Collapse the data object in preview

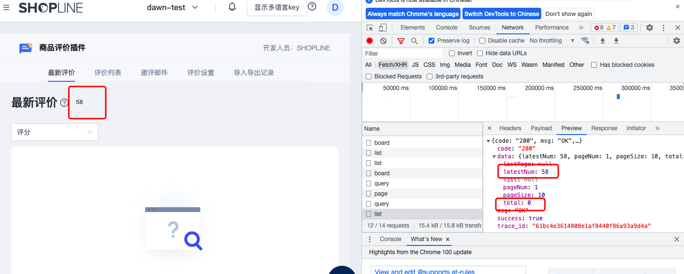[x=494, y=156]
